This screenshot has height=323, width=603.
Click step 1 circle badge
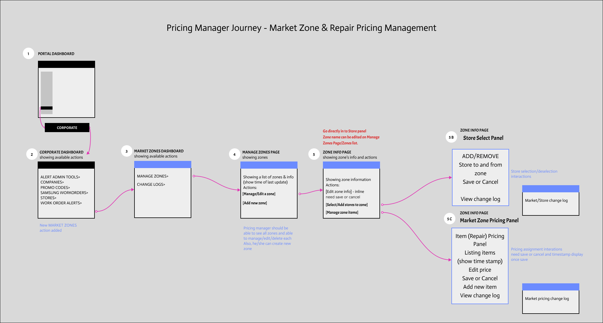click(29, 54)
